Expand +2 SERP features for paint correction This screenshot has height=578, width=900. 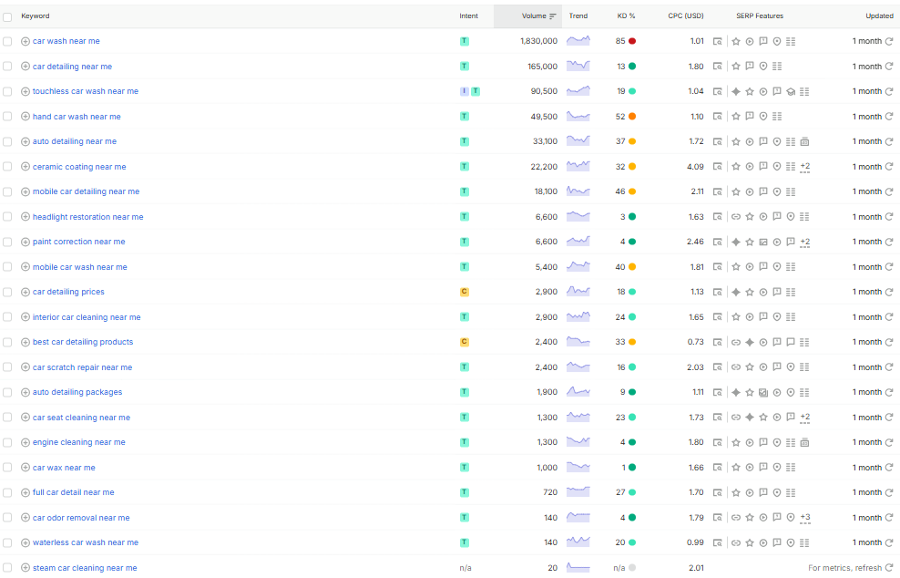point(804,242)
